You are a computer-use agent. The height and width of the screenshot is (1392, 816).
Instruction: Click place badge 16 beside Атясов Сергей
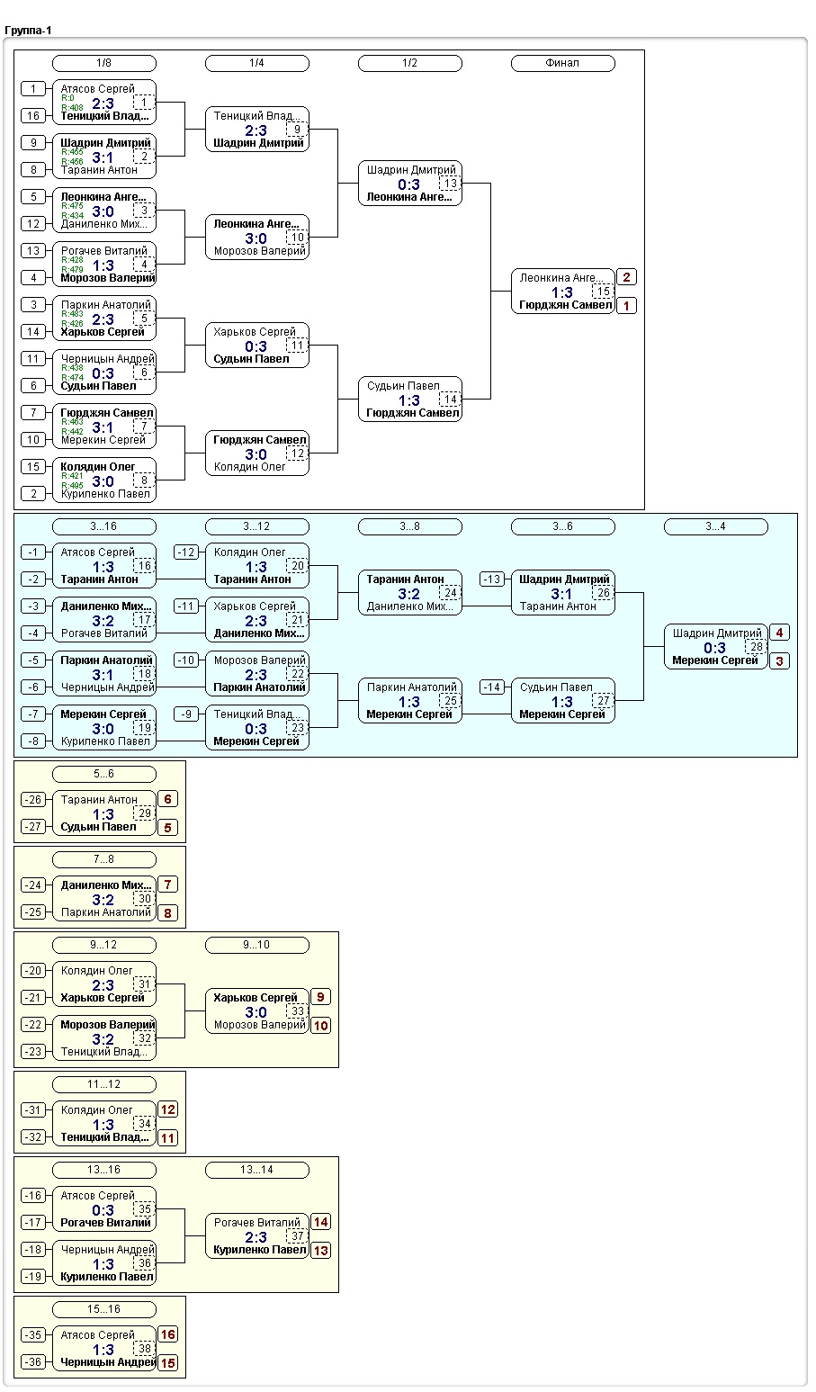(167, 1335)
